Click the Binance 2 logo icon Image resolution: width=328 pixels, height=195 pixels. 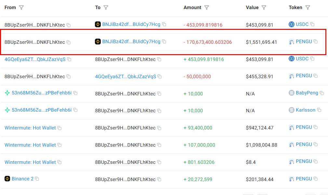point(7,178)
